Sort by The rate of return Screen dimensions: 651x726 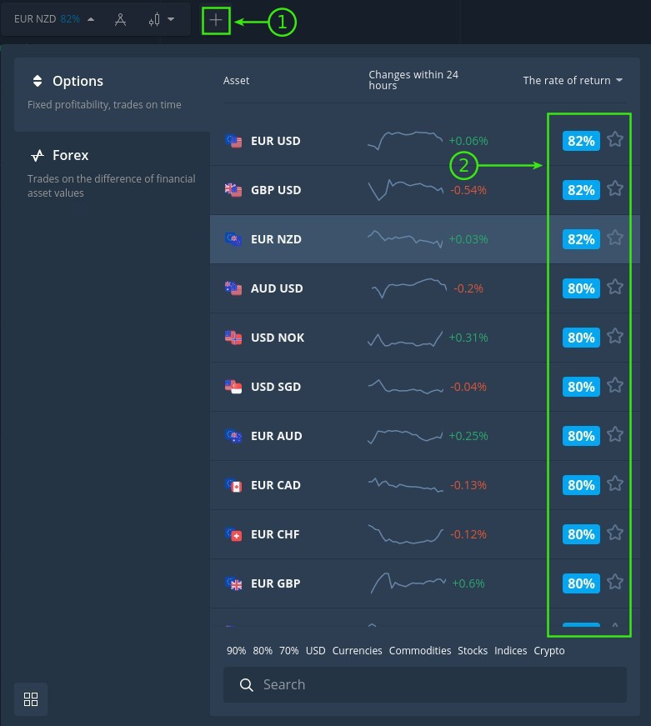[573, 81]
